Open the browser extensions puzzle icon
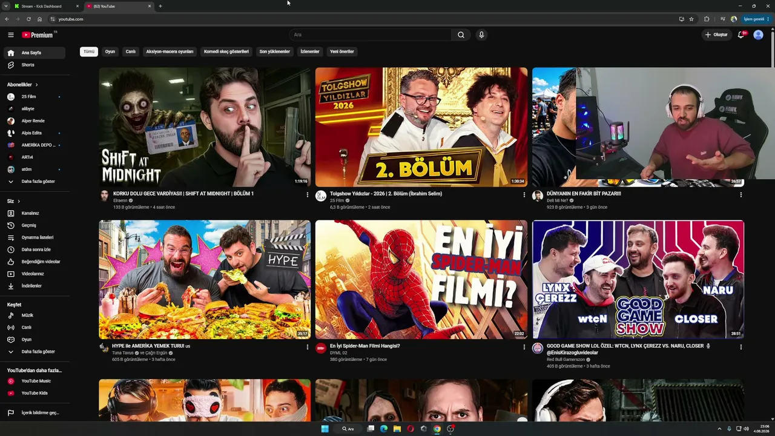775x436 pixels. coord(707,19)
